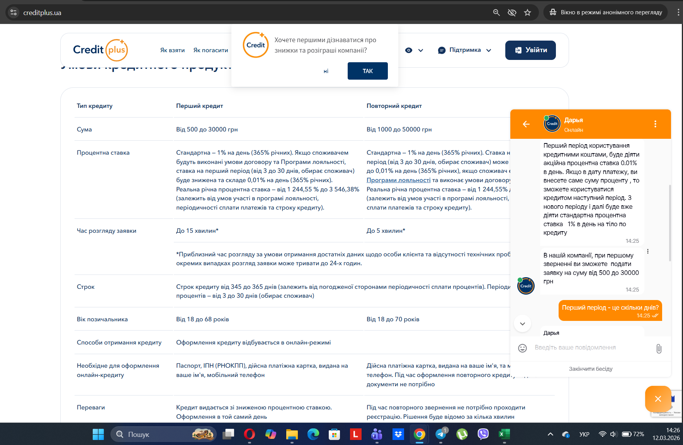Show hidden tray icons chevron
683x445 pixels.
pyautogui.click(x=550, y=434)
